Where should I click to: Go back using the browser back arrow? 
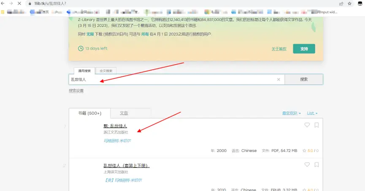[3, 3]
